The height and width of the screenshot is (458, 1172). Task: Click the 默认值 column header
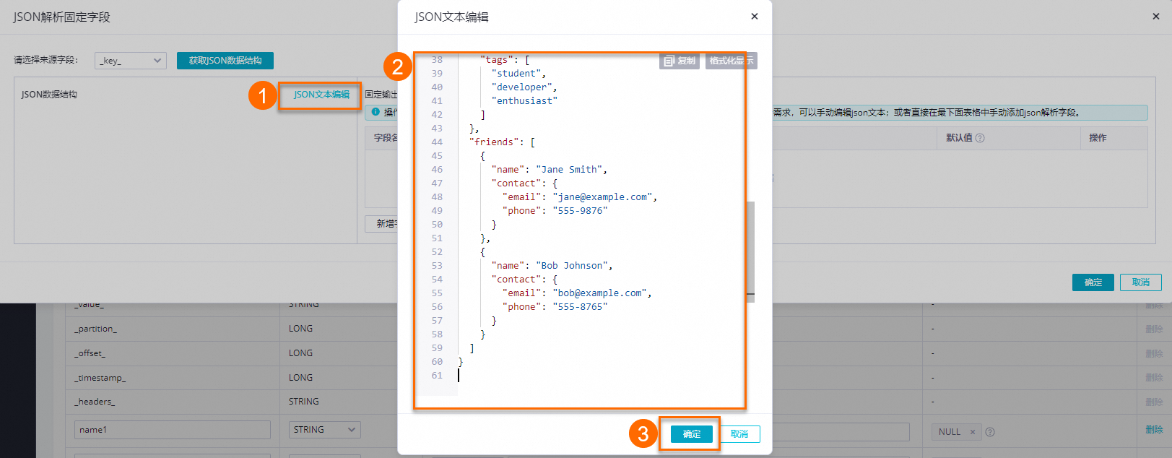point(959,138)
